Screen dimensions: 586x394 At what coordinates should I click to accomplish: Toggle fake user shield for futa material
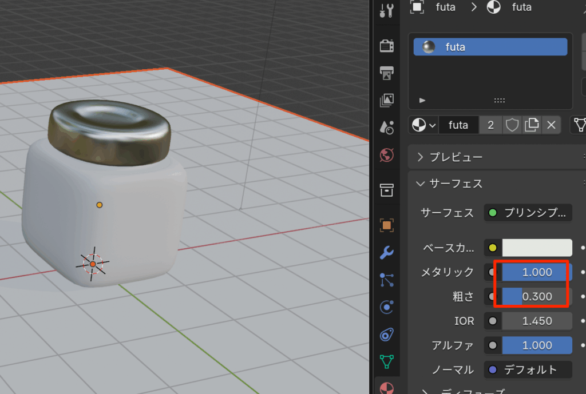coord(512,125)
